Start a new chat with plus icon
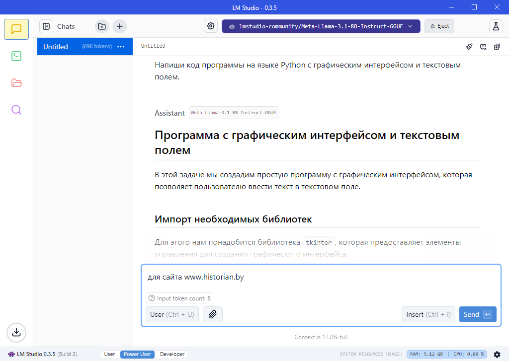 coord(120,26)
